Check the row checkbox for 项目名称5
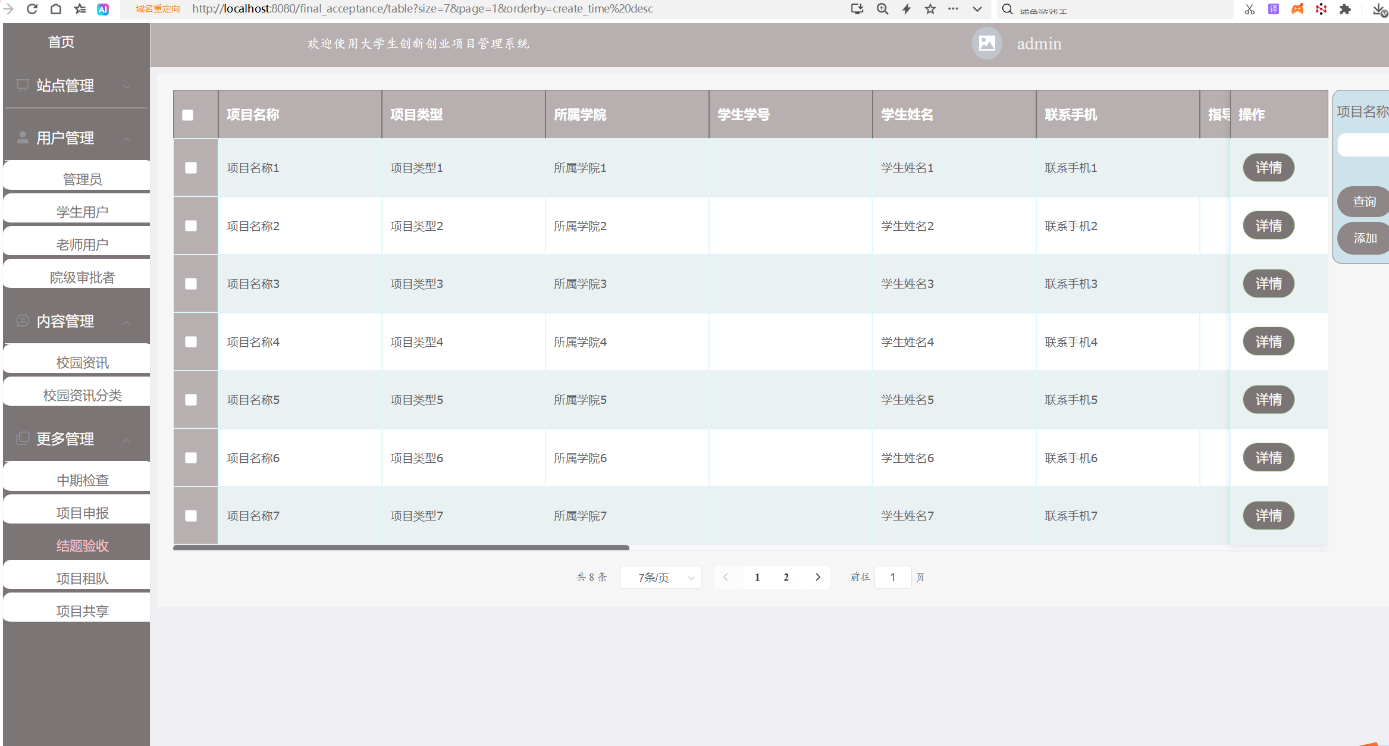The height and width of the screenshot is (746, 1389). [191, 400]
